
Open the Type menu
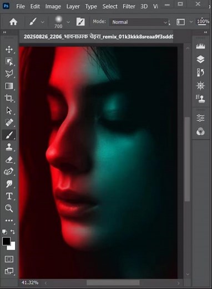[91, 7]
